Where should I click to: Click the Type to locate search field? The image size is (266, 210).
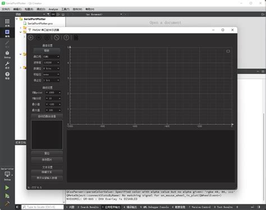(43, 207)
